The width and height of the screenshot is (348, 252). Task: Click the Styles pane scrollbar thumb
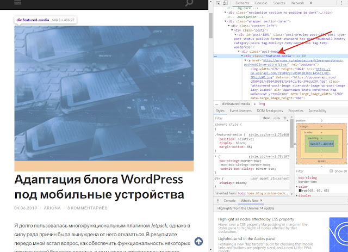coord(292,133)
